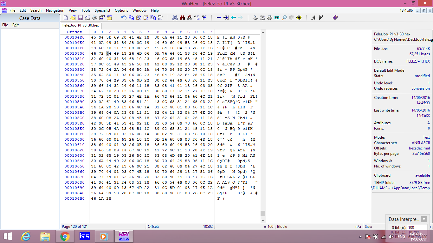The width and height of the screenshot is (433, 243).
Task: Click Go To Sector arrow icon
Action: pos(226,18)
